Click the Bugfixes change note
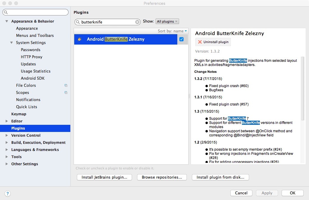The image size is (309, 200). (x=216, y=90)
